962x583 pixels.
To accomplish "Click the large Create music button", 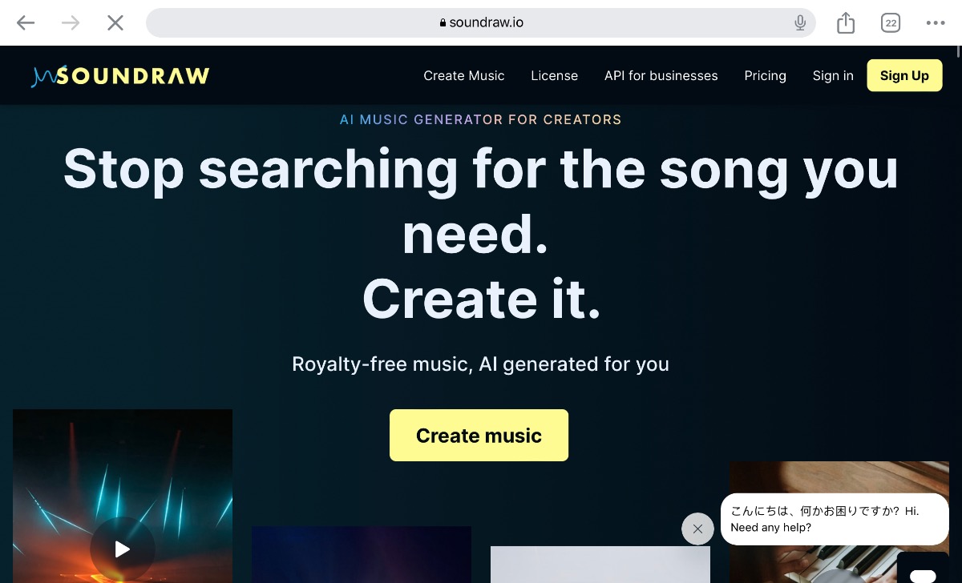I will [479, 435].
